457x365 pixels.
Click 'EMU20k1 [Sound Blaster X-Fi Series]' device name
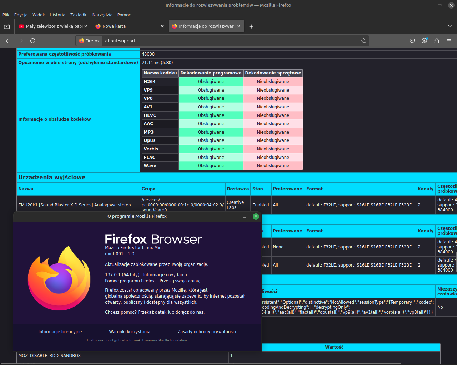75,205
